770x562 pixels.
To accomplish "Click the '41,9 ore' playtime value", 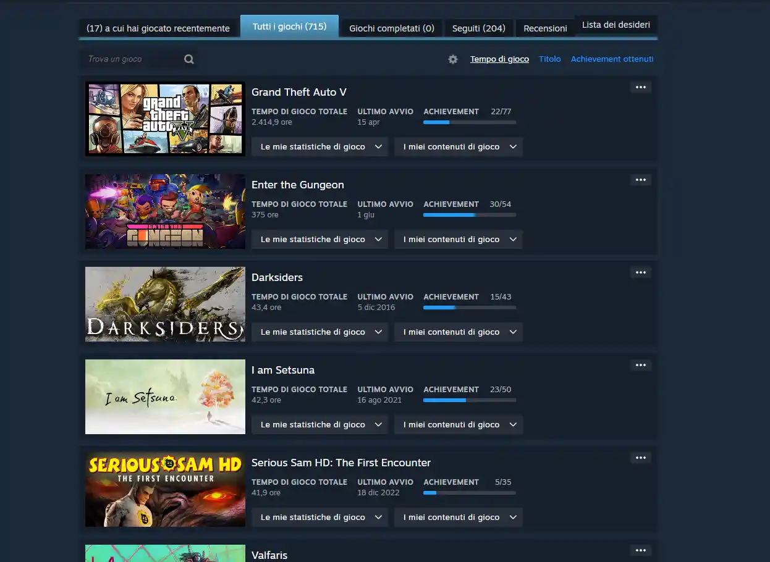I will click(266, 493).
